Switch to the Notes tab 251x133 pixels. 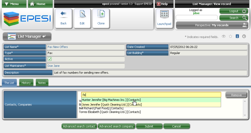point(42,83)
